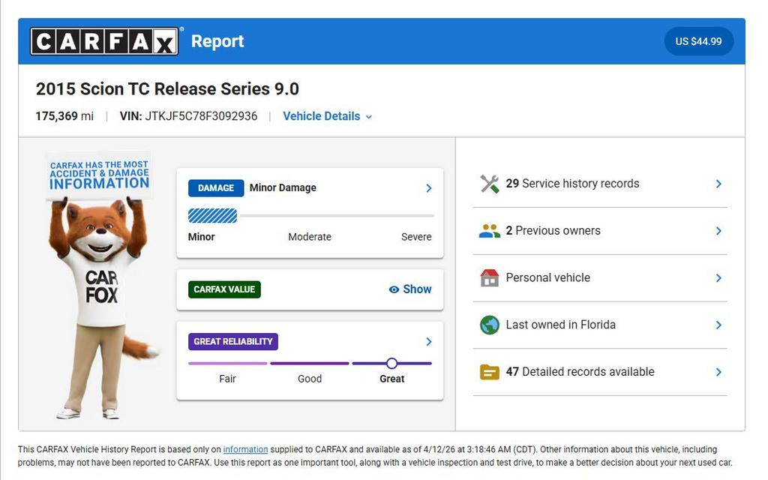Expand the Vehicle Details dropdown
This screenshot has height=480, width=768.
click(327, 116)
